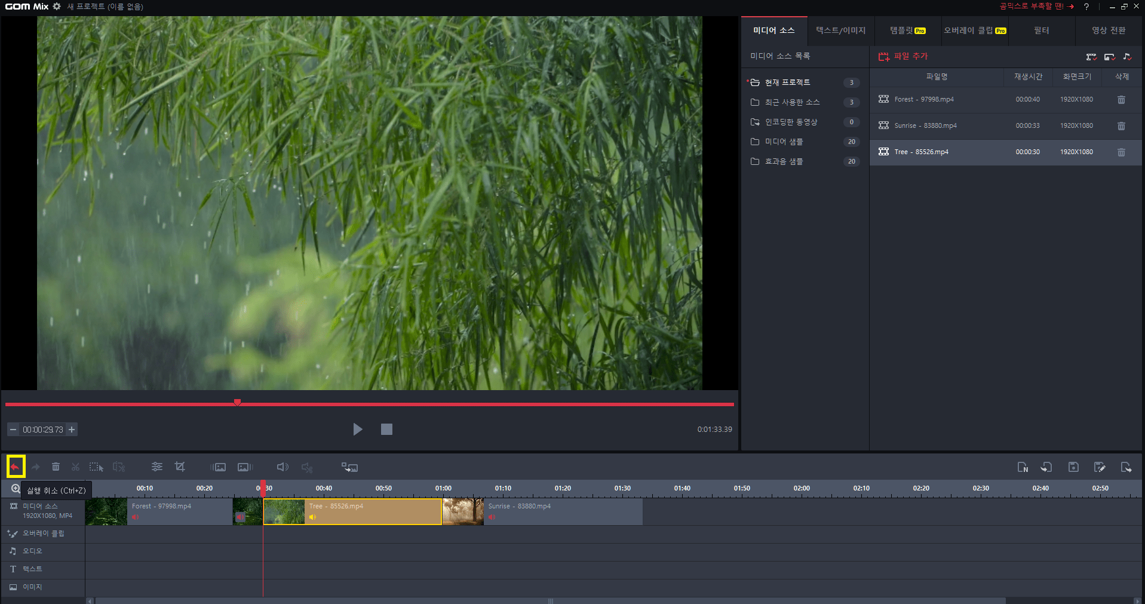This screenshot has width=1145, height=604.
Task: Click the scissors split icon
Action: coord(75,467)
